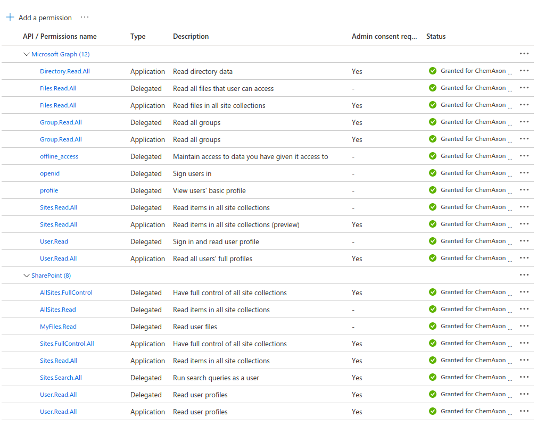Click more options on the openid row

tap(524, 173)
